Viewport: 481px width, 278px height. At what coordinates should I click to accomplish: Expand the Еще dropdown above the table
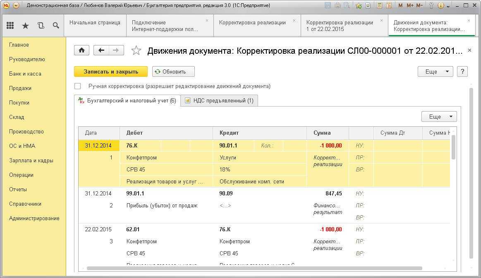[439, 116]
